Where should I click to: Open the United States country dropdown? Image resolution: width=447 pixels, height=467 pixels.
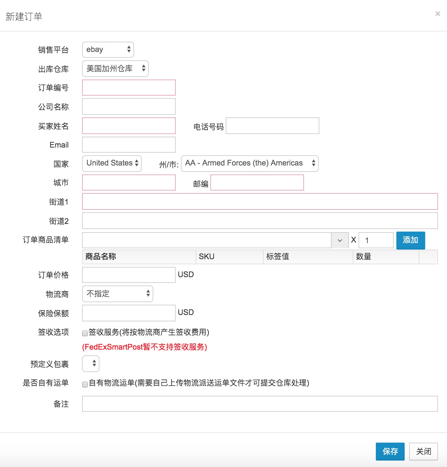coord(112,163)
